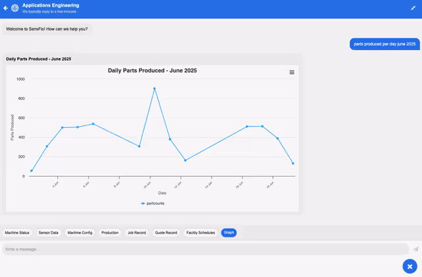Viewport: 422px width, 277px height.
Task: Click the lowest mid-chart data point near 160 parts
Action: coord(185,160)
